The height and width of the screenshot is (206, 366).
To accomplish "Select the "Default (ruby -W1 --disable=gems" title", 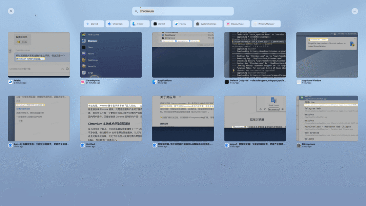I will point(258,81).
